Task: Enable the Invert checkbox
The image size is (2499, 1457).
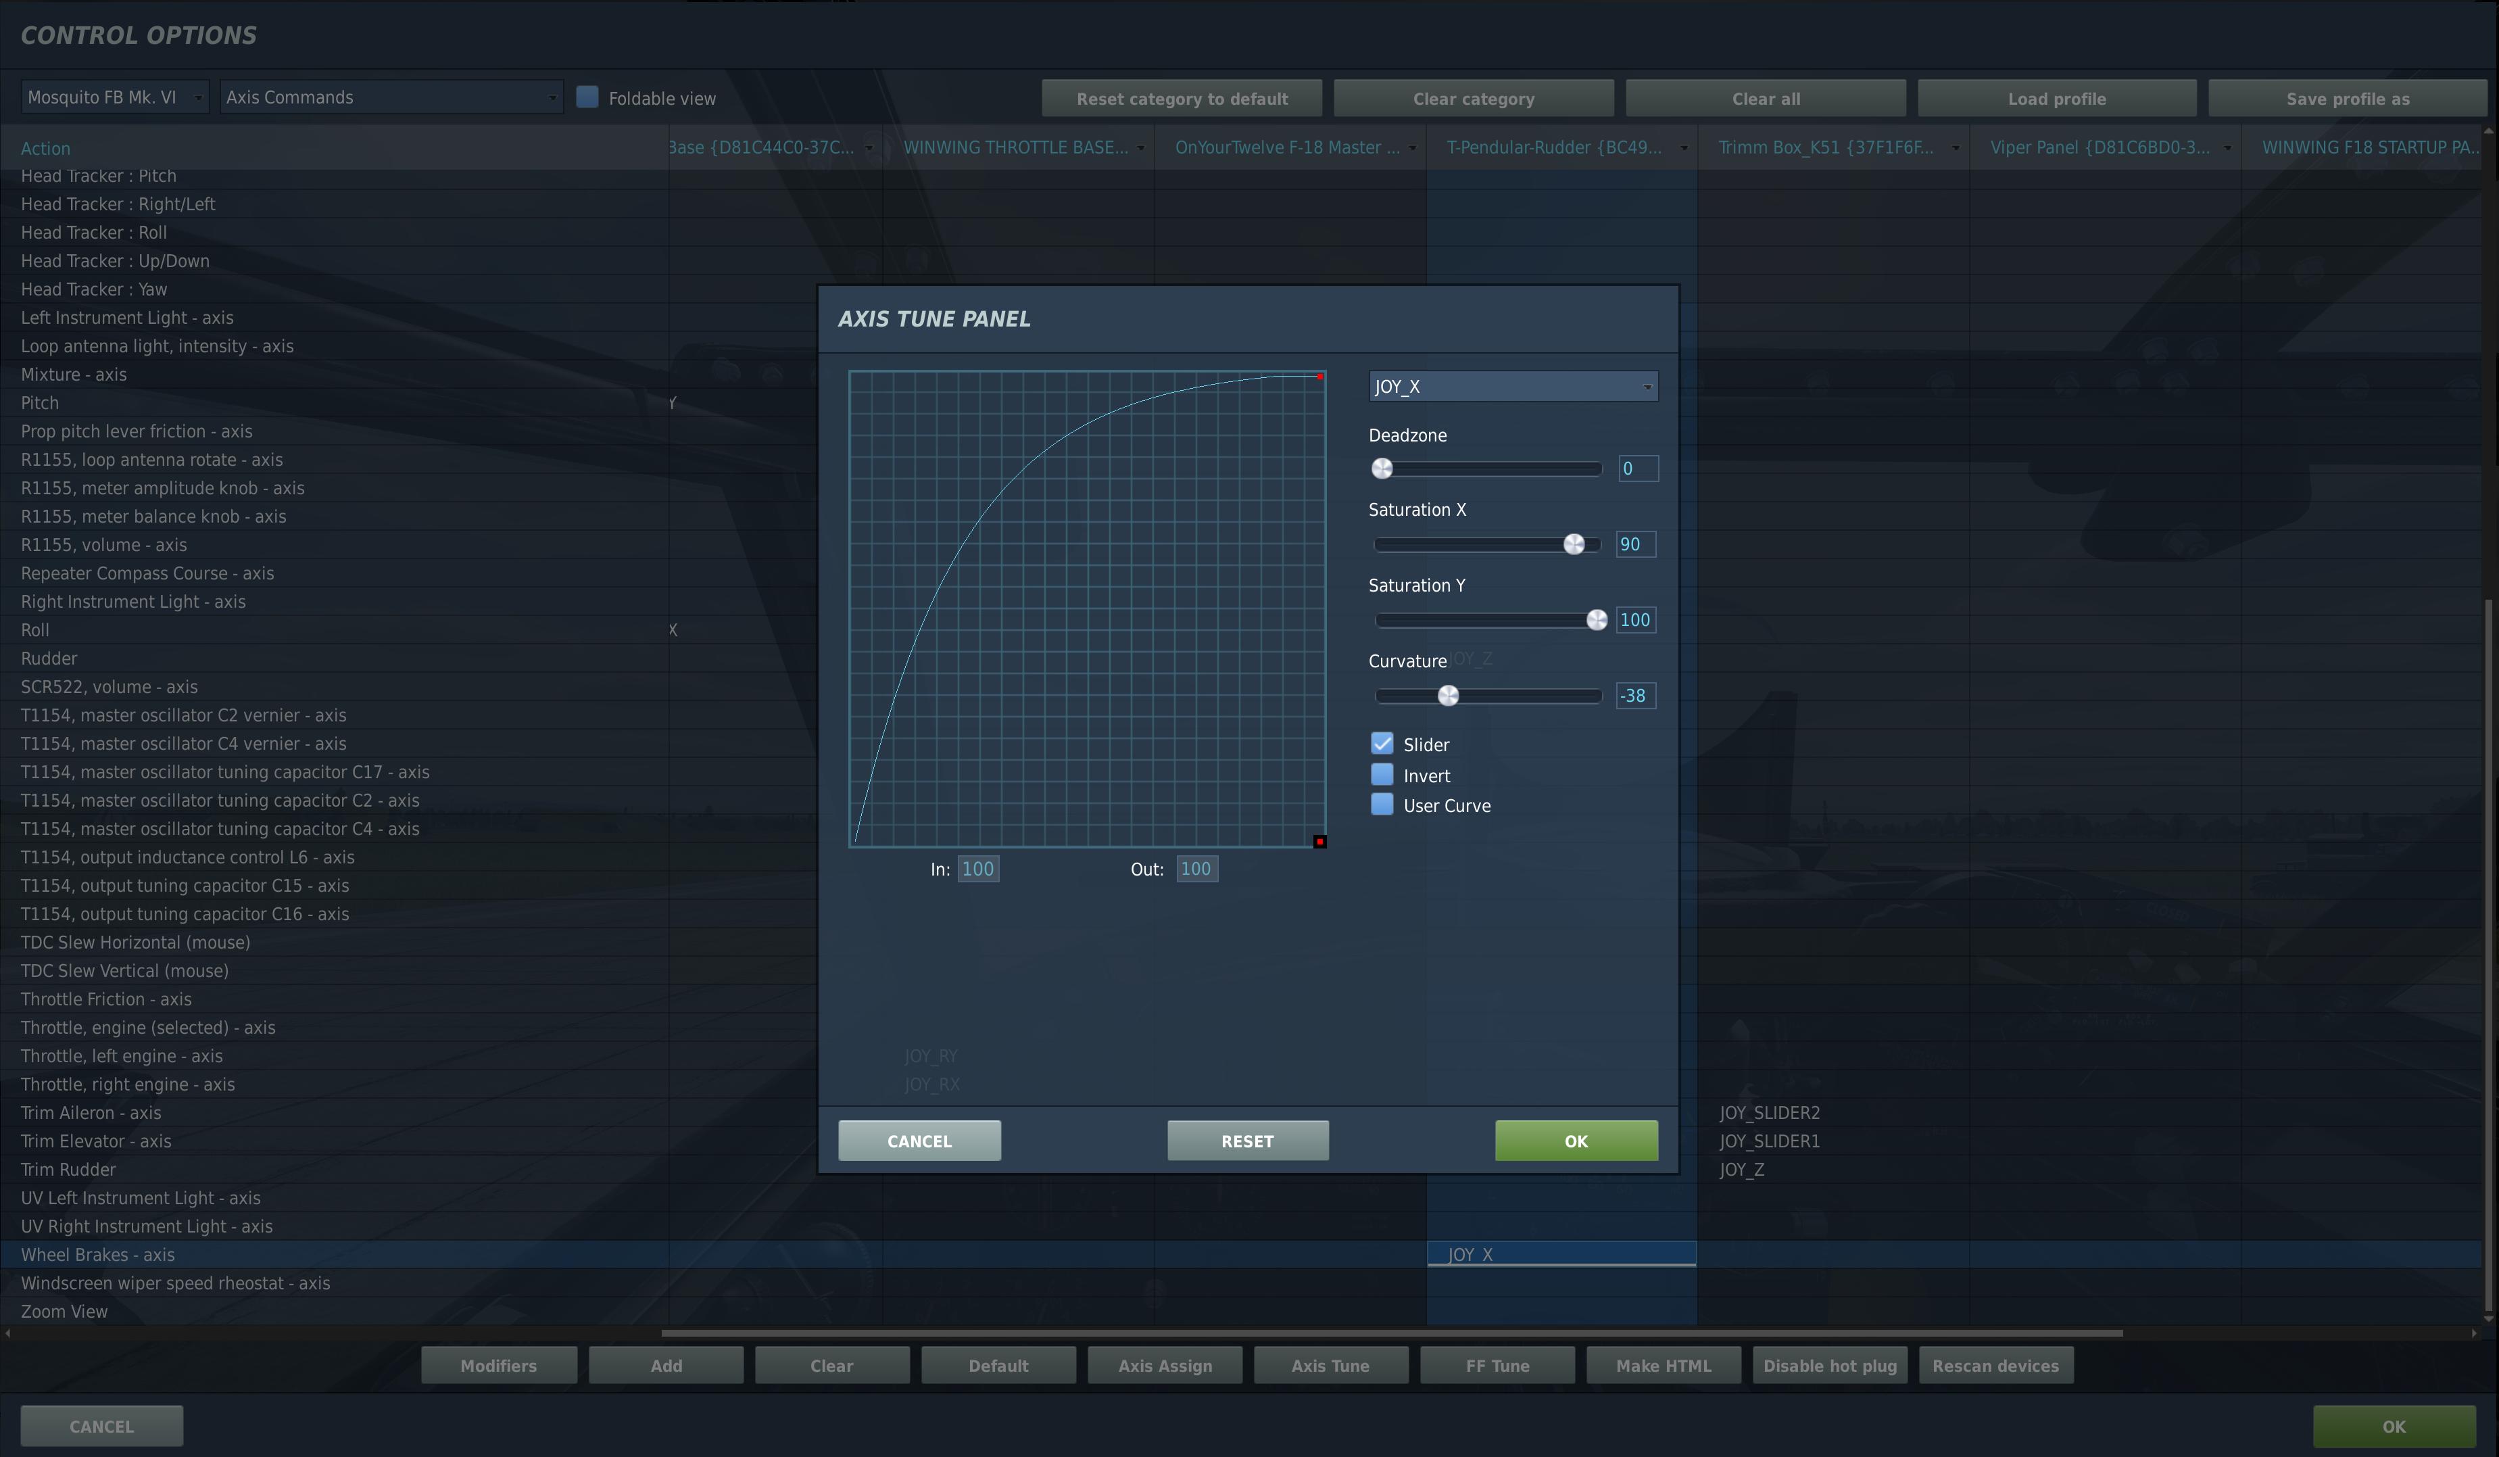Action: [1382, 773]
